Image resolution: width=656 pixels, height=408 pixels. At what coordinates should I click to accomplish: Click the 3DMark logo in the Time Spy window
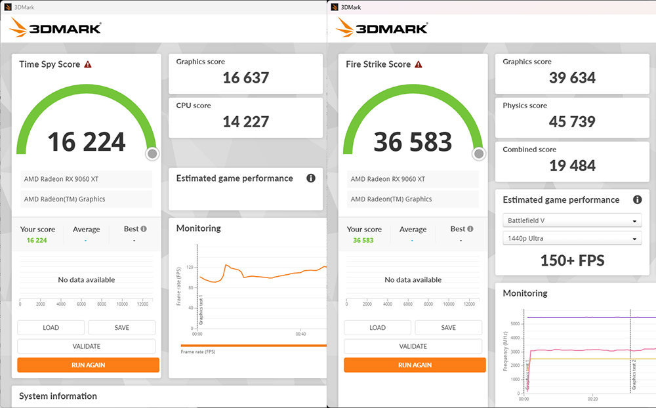pos(56,28)
